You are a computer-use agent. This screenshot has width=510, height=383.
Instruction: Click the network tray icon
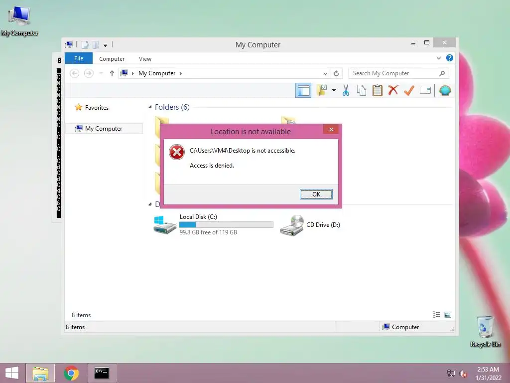tap(451, 373)
